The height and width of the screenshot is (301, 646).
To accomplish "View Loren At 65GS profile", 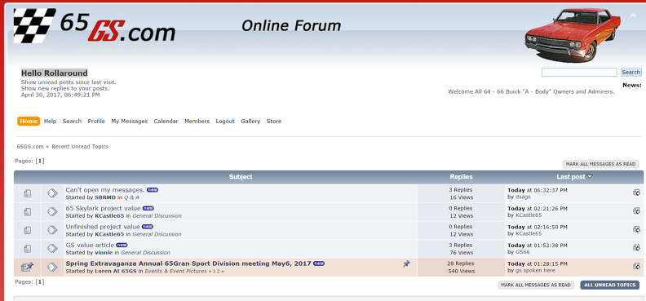I will click(116, 272).
